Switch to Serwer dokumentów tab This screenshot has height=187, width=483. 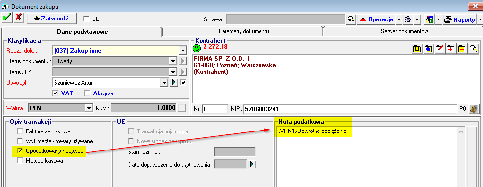(404, 31)
